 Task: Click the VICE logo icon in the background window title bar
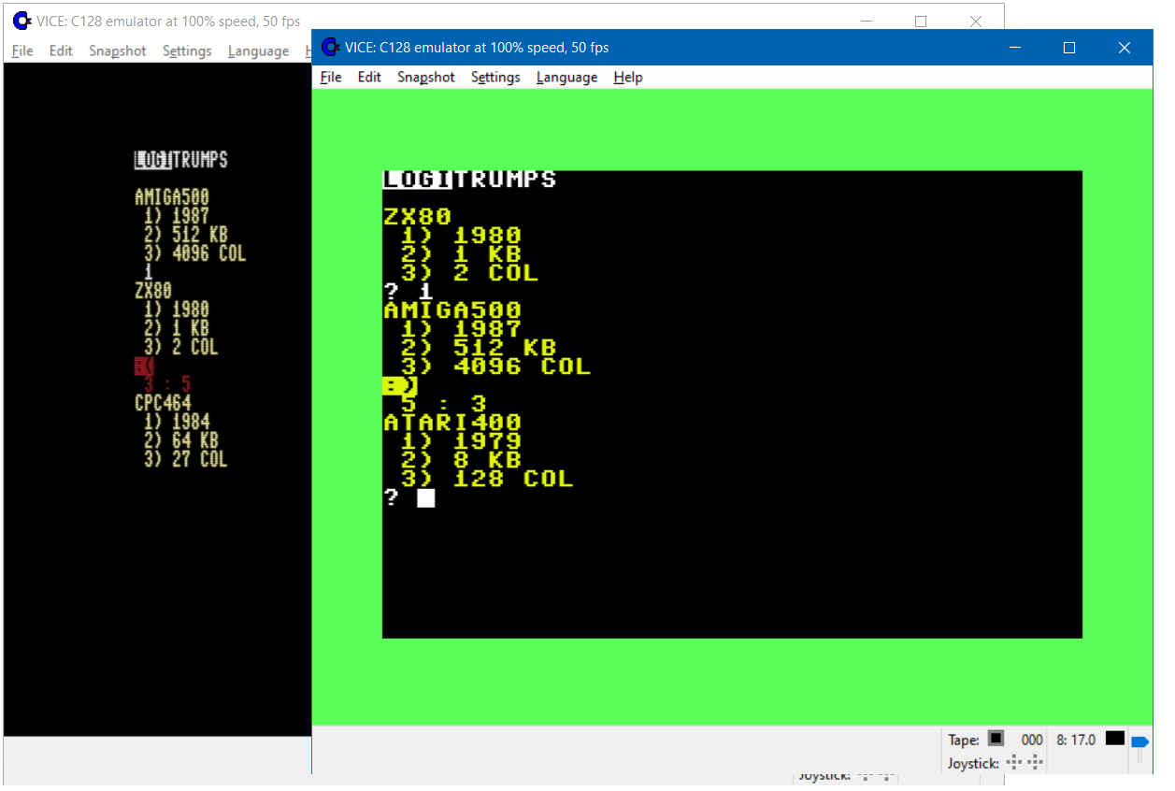[21, 21]
